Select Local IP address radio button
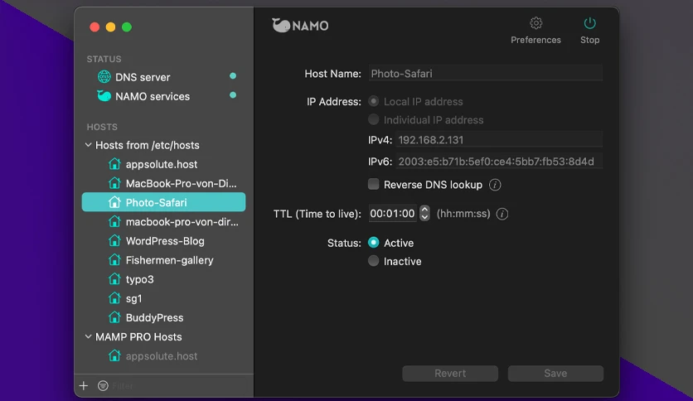 374,101
